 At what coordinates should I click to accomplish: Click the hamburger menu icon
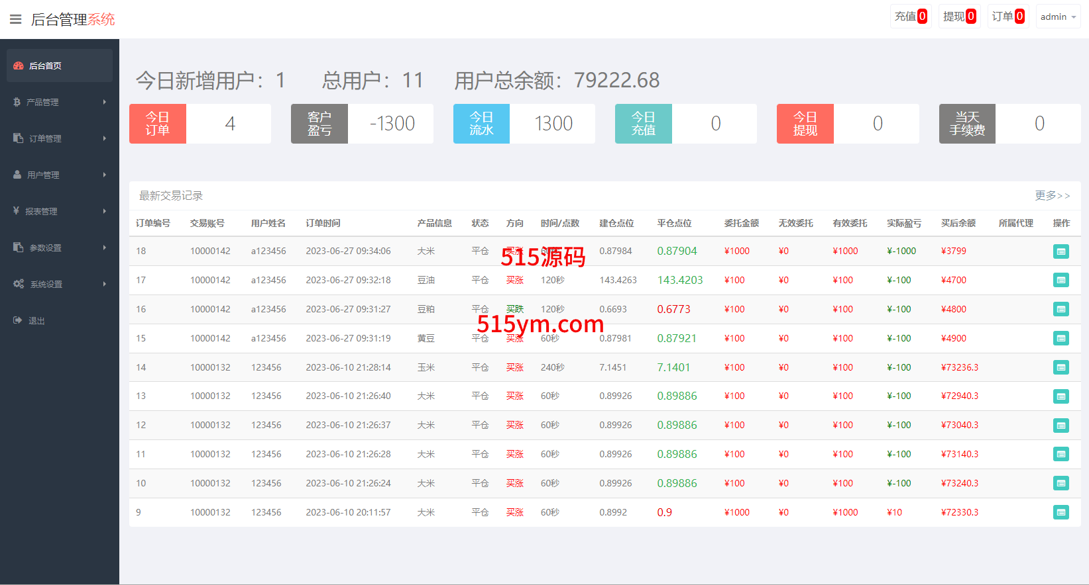coord(16,19)
